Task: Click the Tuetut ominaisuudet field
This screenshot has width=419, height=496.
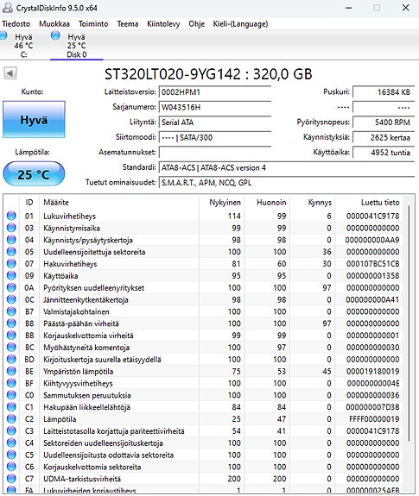Action: coord(287,183)
